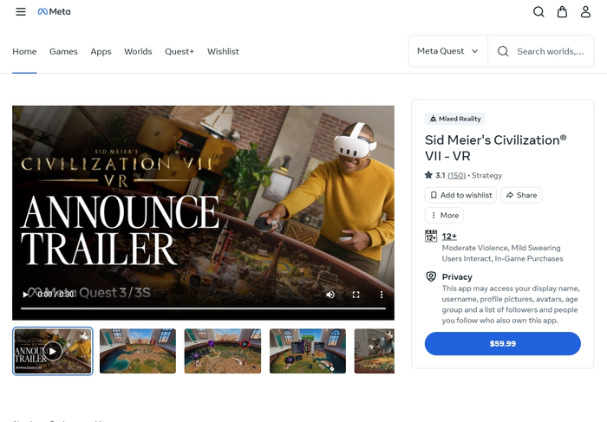The width and height of the screenshot is (607, 422).
Task: Switch to the Games tab
Action: click(x=63, y=51)
